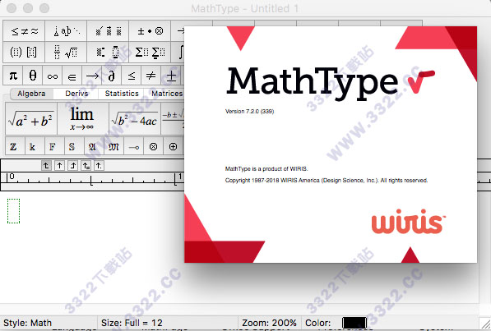Select the decimal-aligned tab stop button

click(x=99, y=165)
